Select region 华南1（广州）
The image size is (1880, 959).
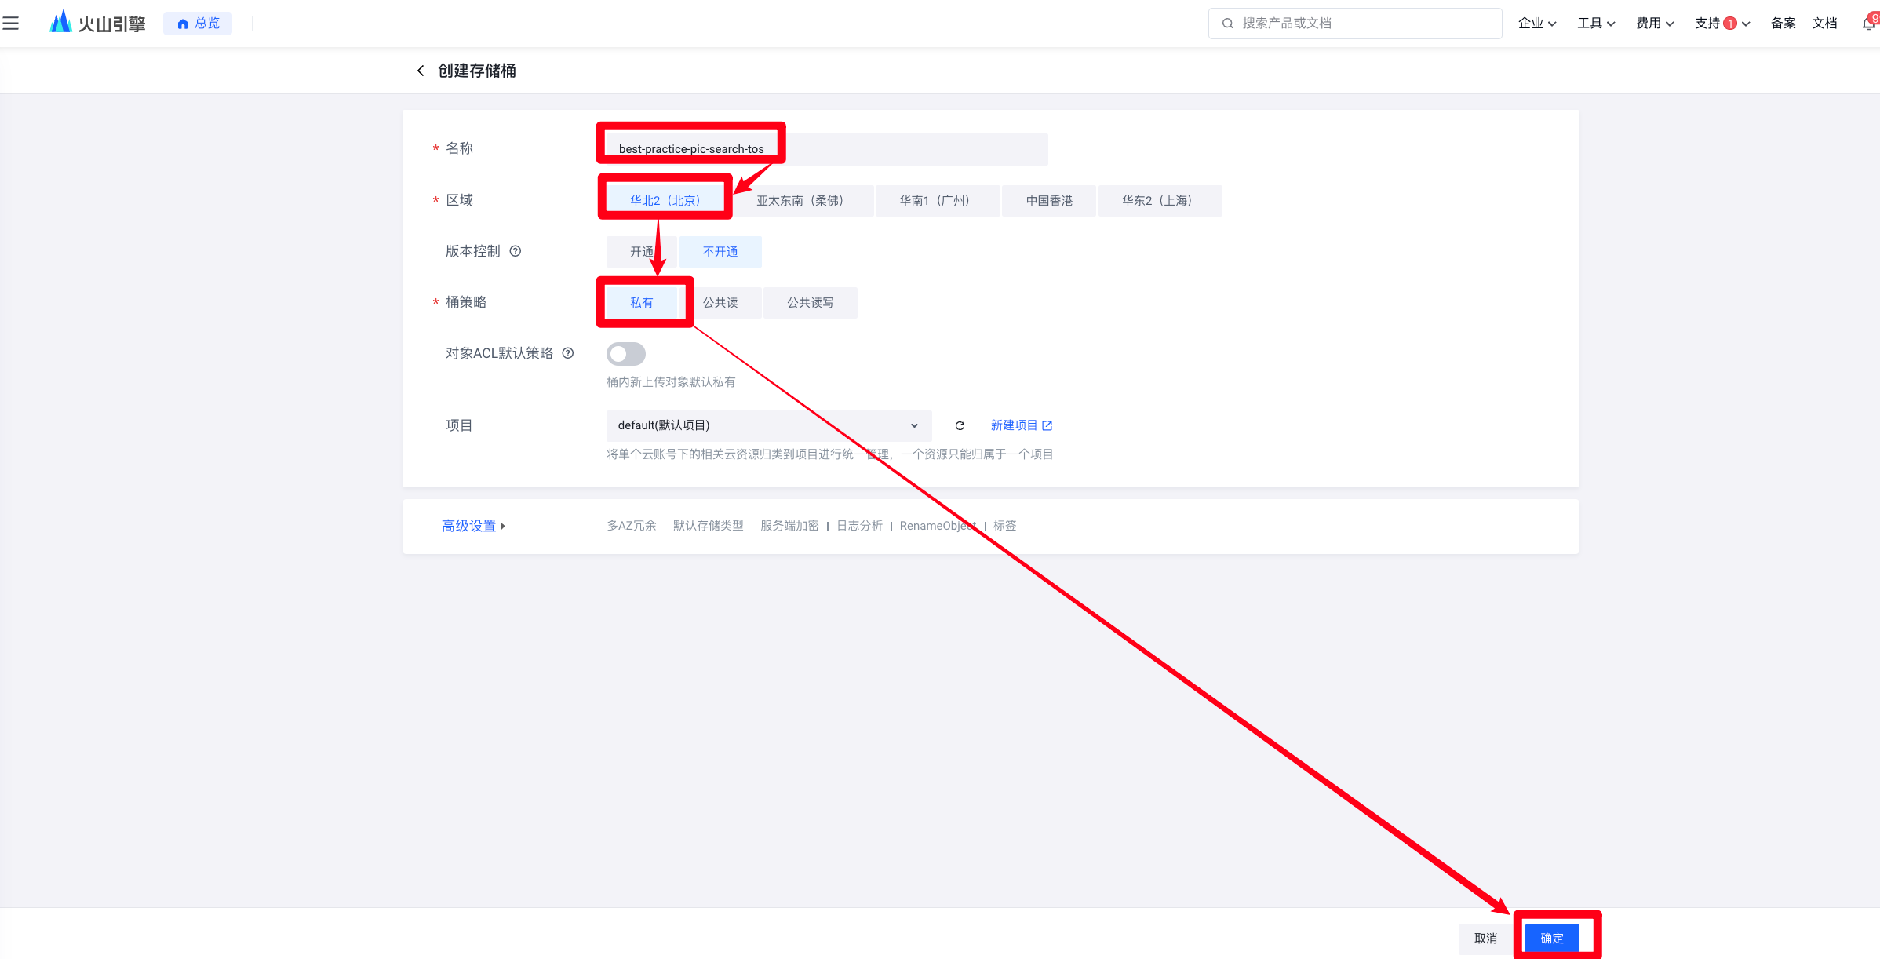[x=937, y=201]
